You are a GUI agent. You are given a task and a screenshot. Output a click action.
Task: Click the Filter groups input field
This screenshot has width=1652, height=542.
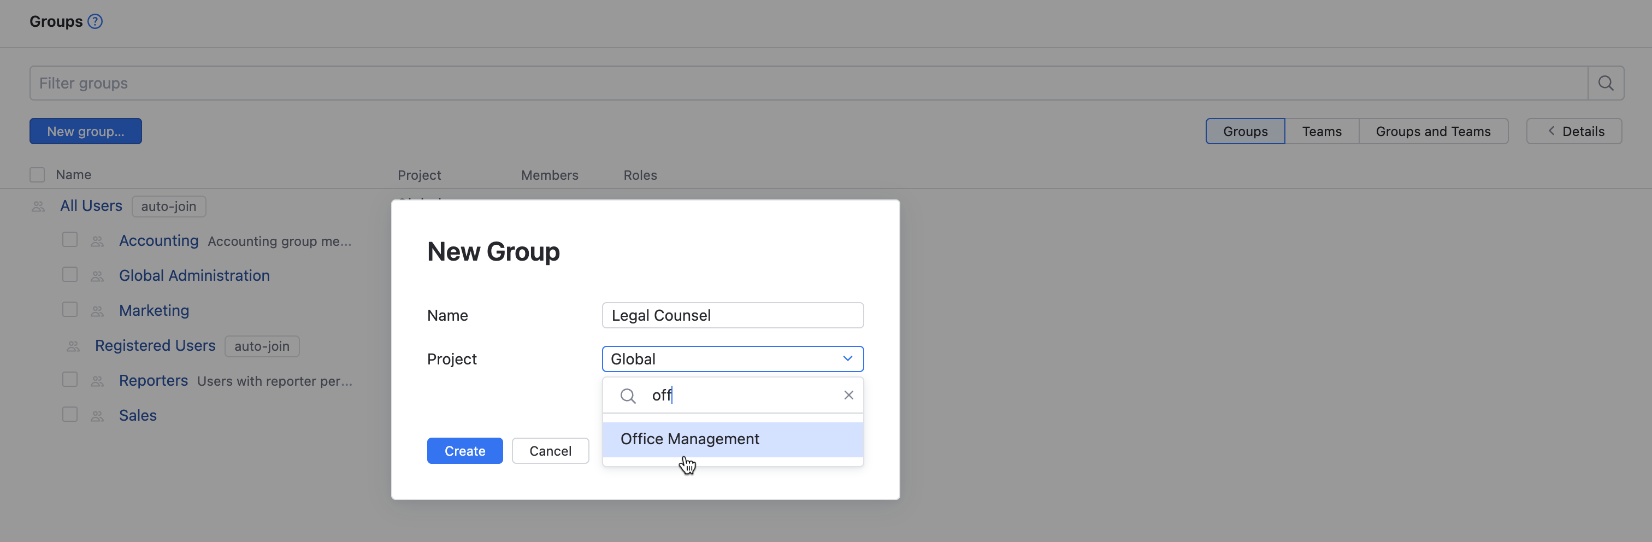pyautogui.click(x=808, y=84)
